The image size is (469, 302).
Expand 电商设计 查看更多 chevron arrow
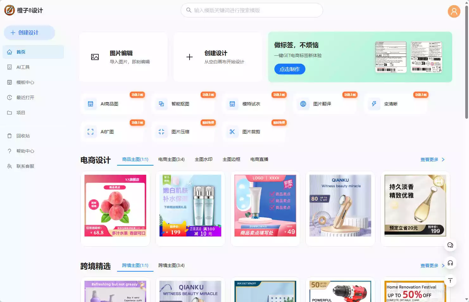tap(443, 160)
